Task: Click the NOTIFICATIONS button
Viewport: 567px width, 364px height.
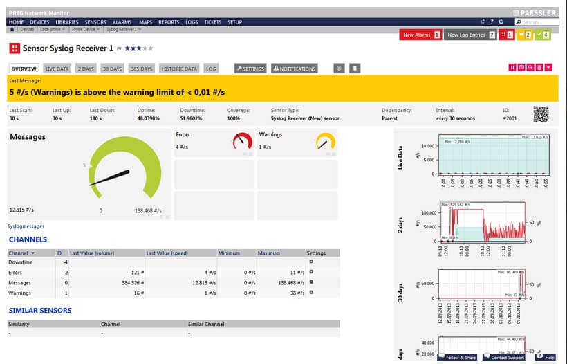Action: 295,69
